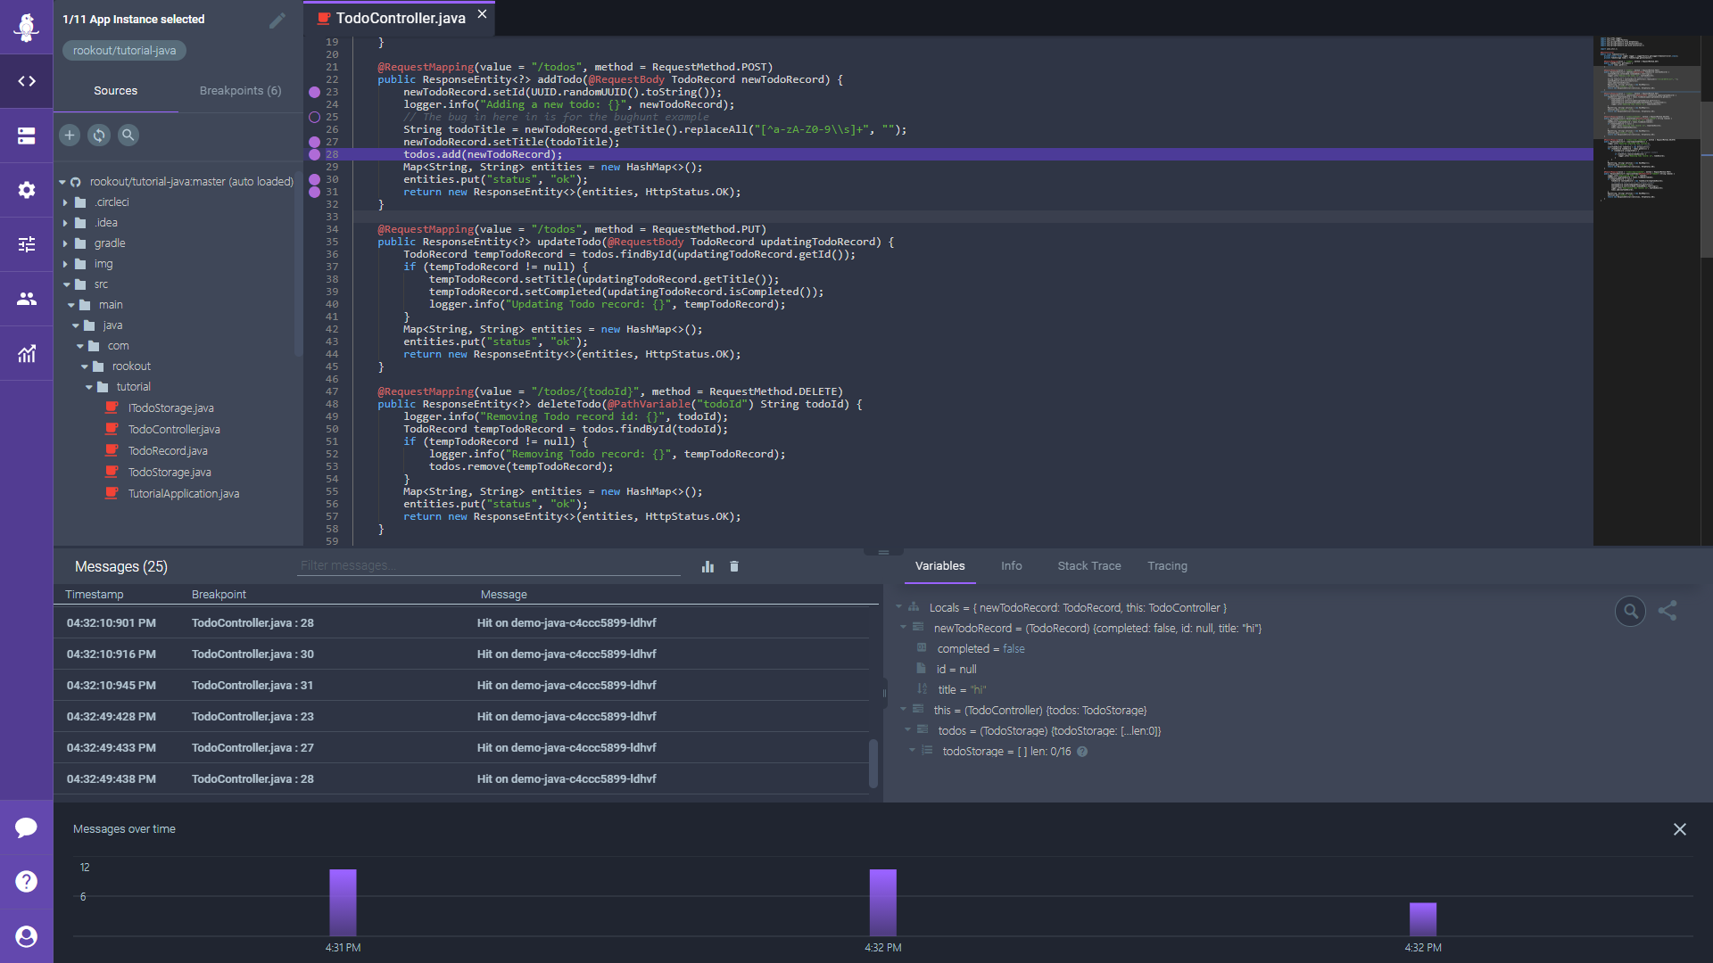Open TodoController.java in the file tree

click(174, 430)
